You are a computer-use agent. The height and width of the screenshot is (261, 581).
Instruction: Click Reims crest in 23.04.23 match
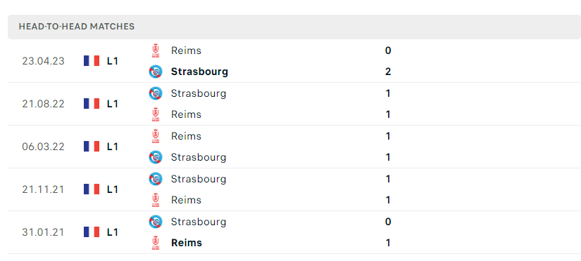point(156,51)
